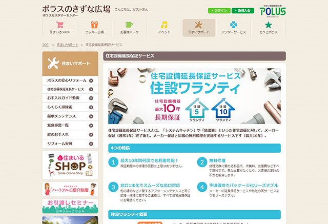Open ポラスの安心リフォーム in sidebar
The image size is (328, 224).
pos(70,80)
